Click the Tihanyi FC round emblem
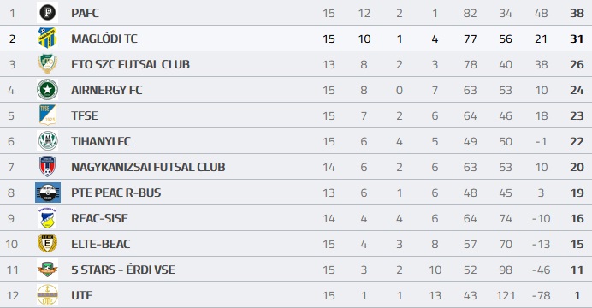592x308 pixels. click(x=48, y=141)
